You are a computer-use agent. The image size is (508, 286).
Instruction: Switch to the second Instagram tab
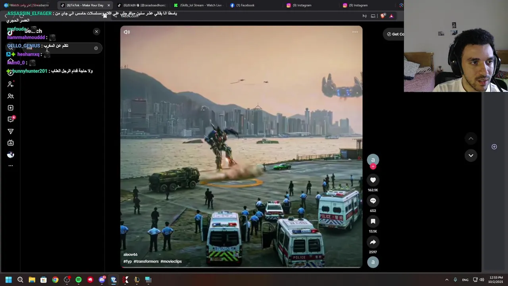click(x=368, y=5)
